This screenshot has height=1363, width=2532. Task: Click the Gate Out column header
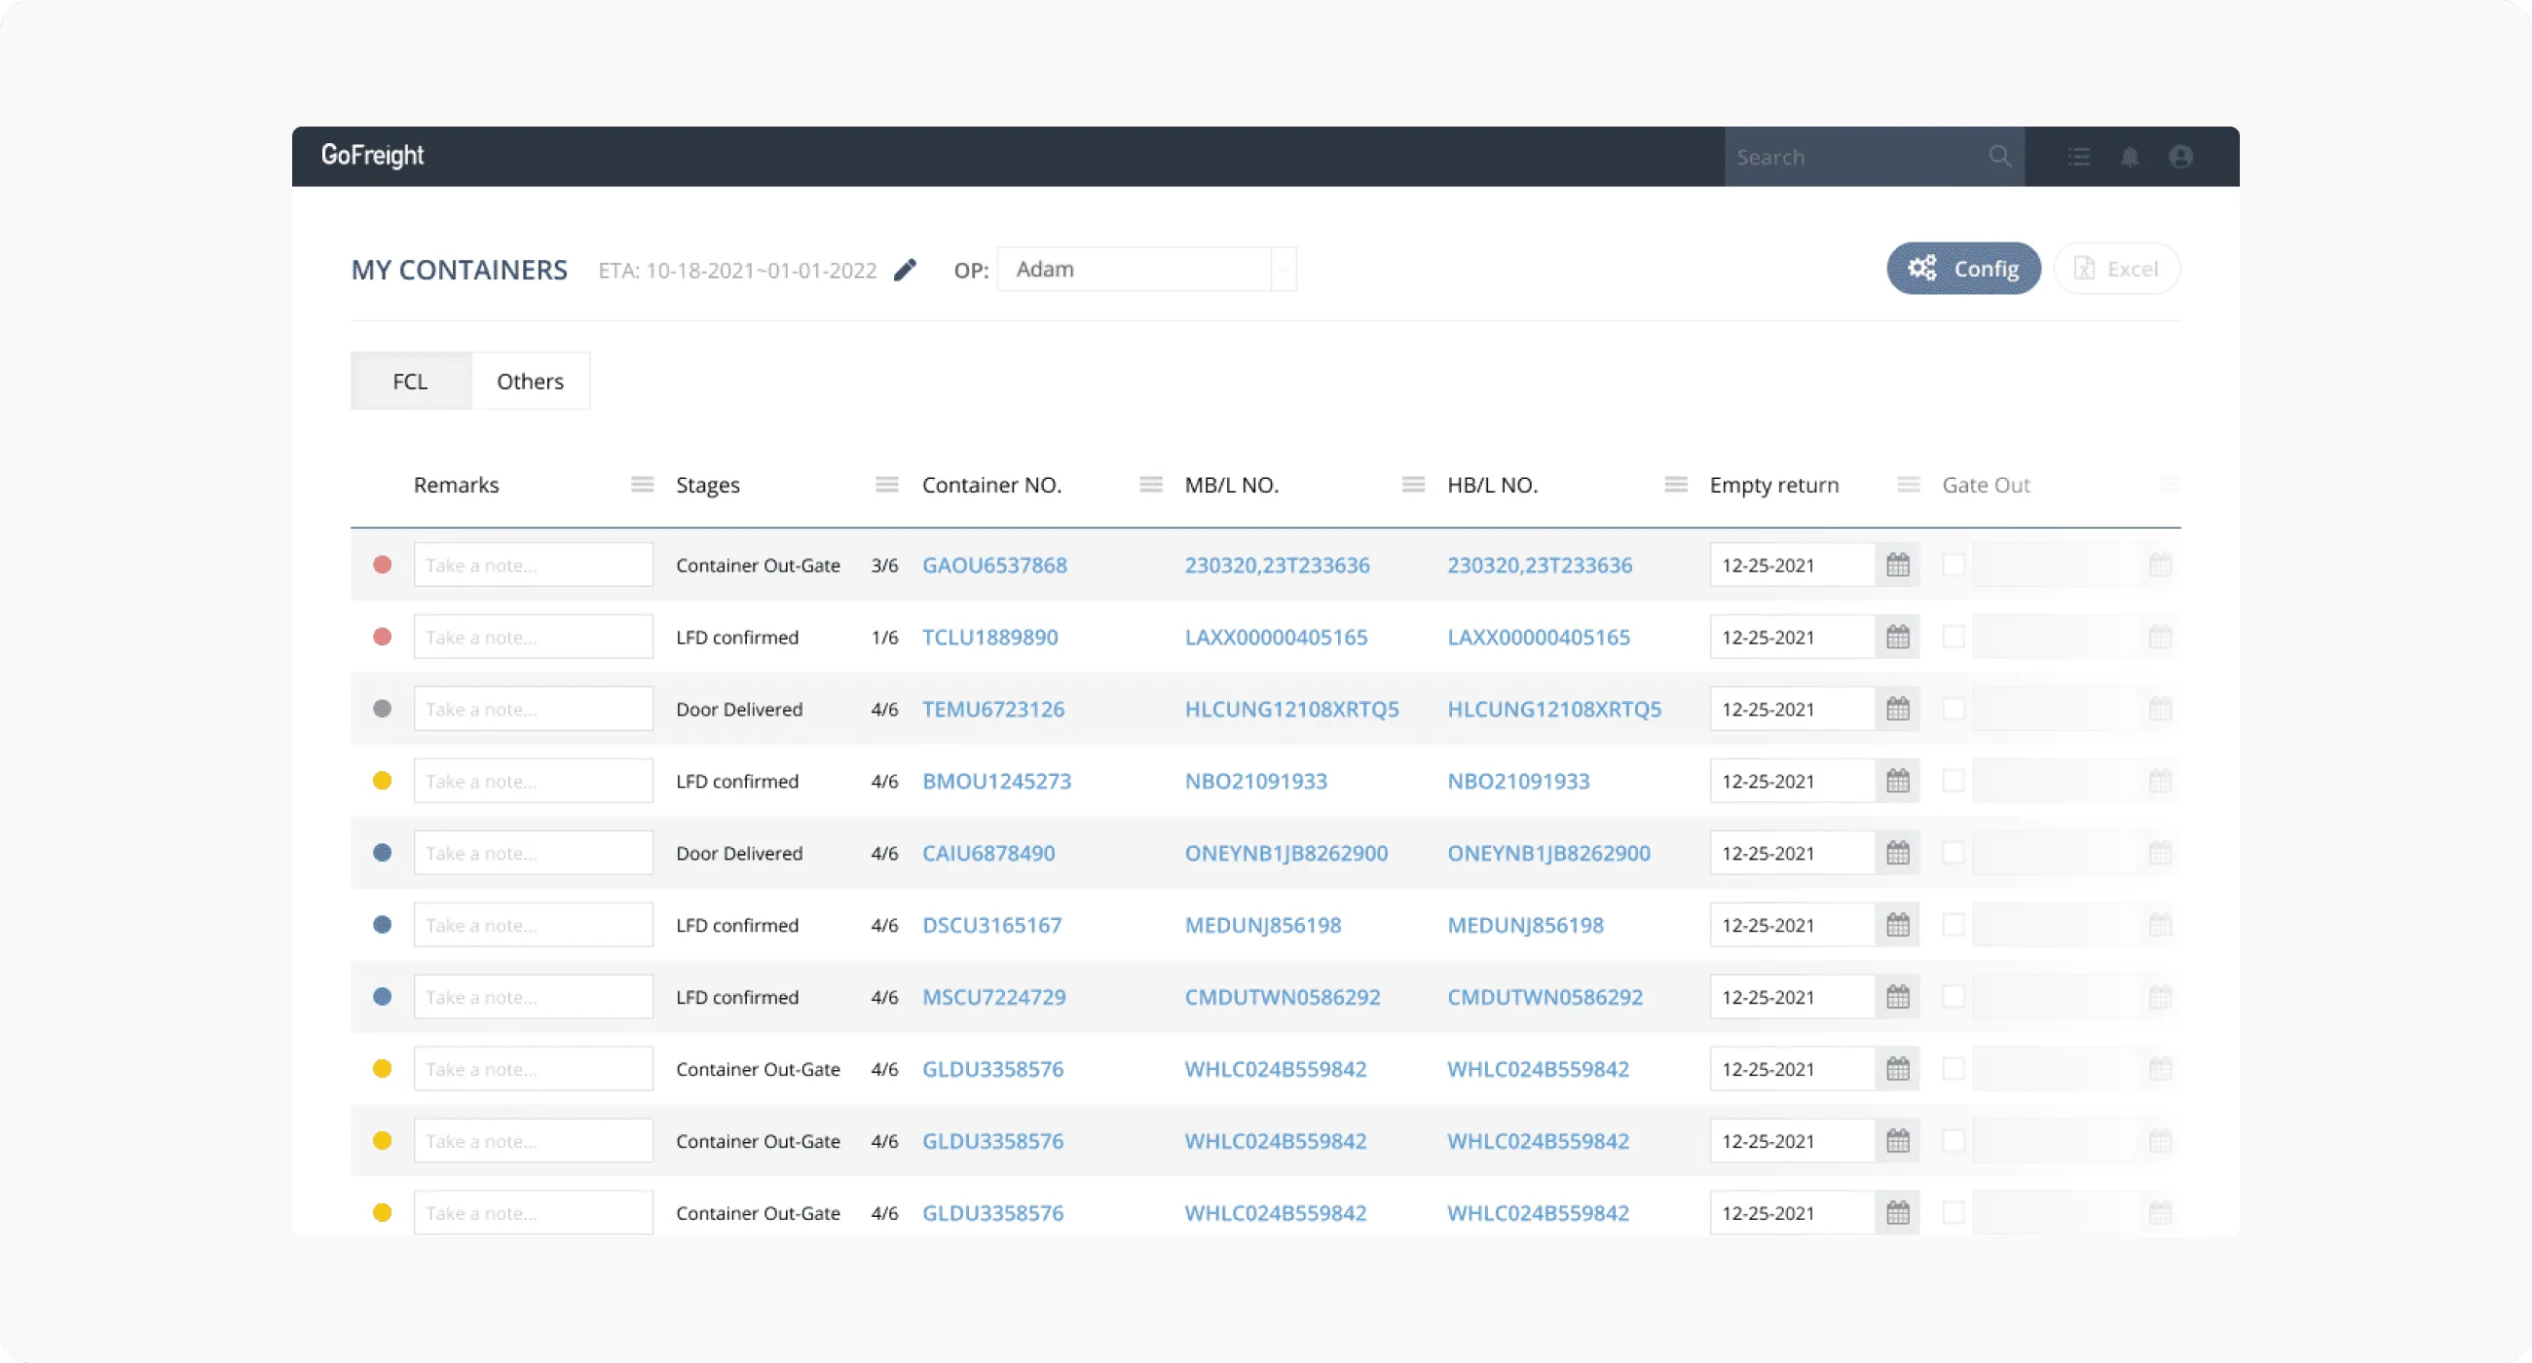1986,485
